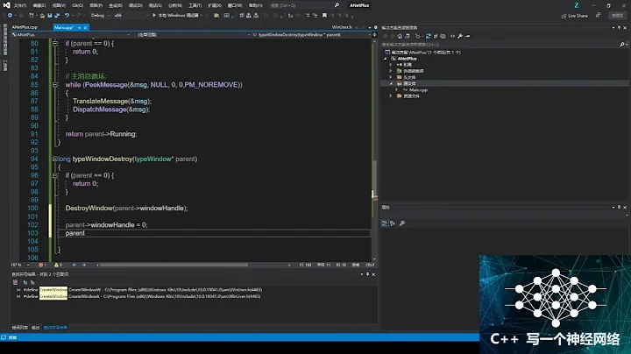631x354 pixels.
Task: Open the x86 platform dropdown
Action: point(130,15)
